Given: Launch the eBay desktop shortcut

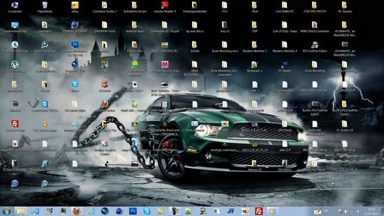Looking at the screenshot, I should (74, 7).
